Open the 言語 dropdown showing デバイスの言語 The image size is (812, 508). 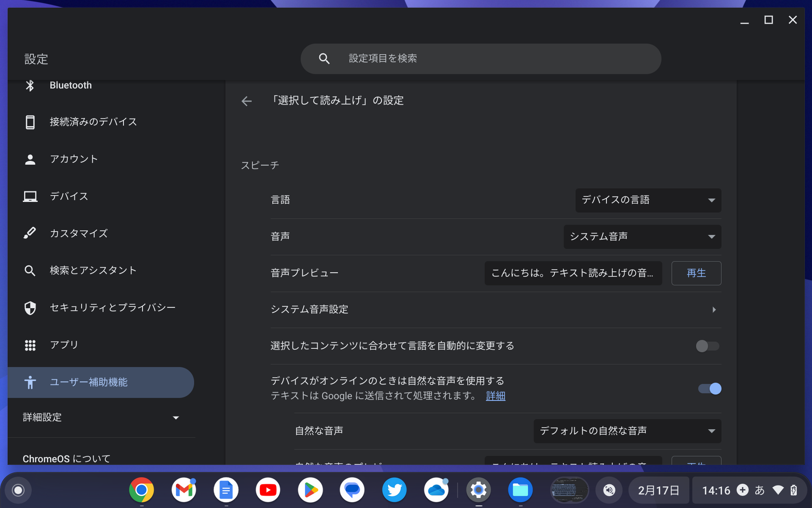[x=648, y=200]
